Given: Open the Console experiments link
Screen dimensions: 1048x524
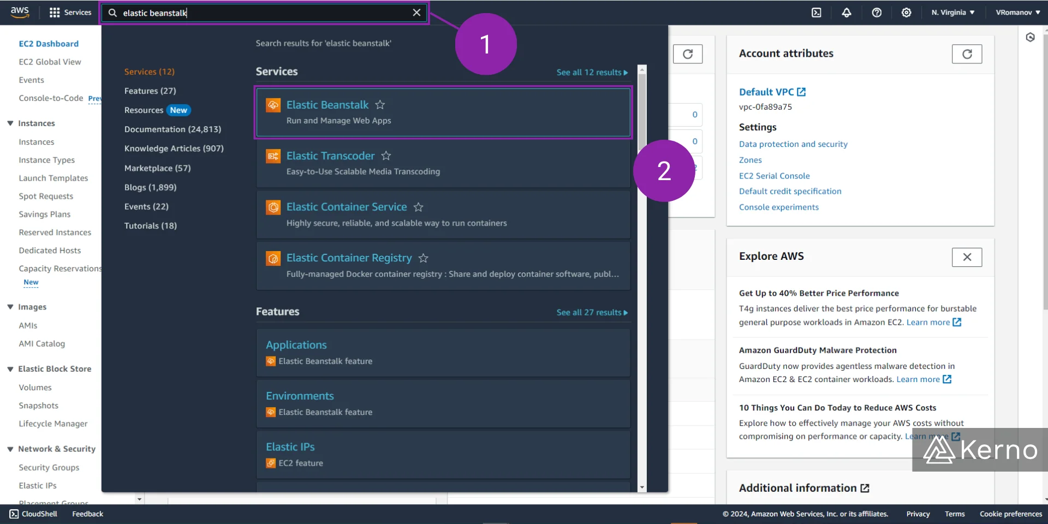Looking at the screenshot, I should 778,207.
